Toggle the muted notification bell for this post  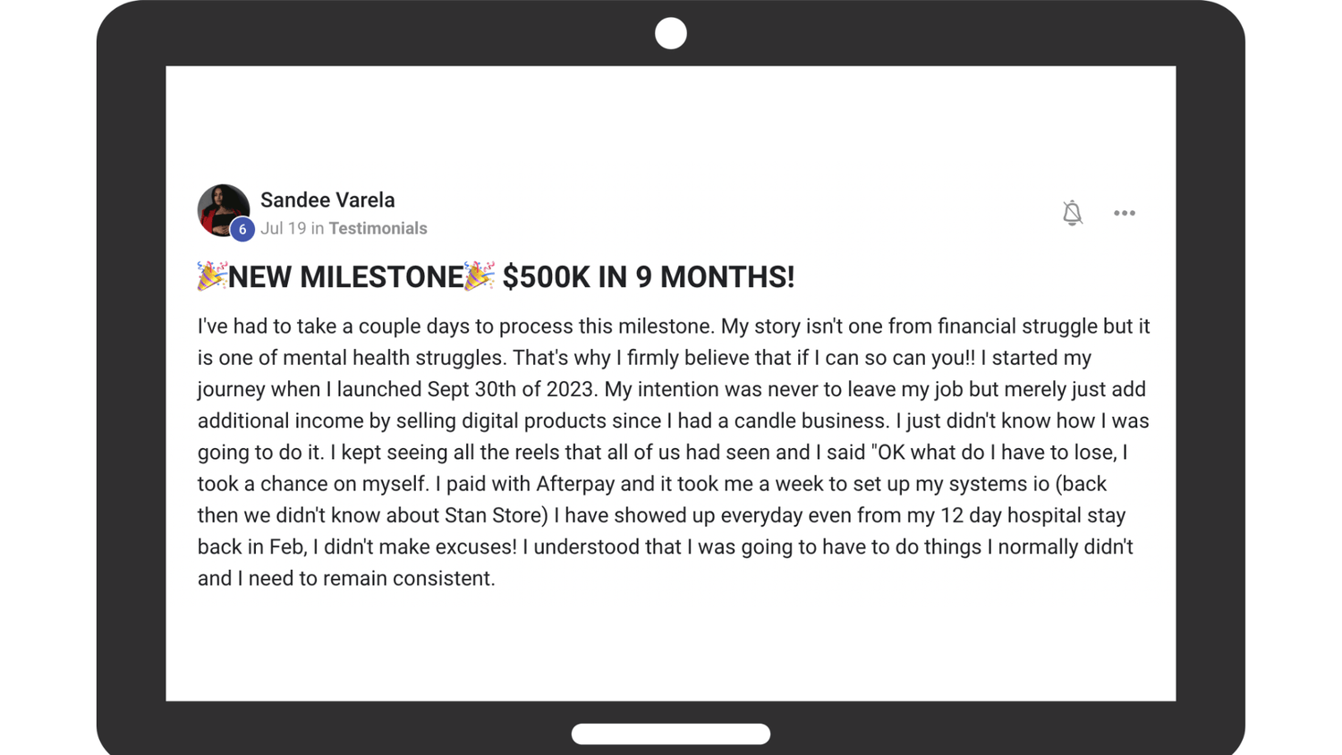click(1072, 213)
